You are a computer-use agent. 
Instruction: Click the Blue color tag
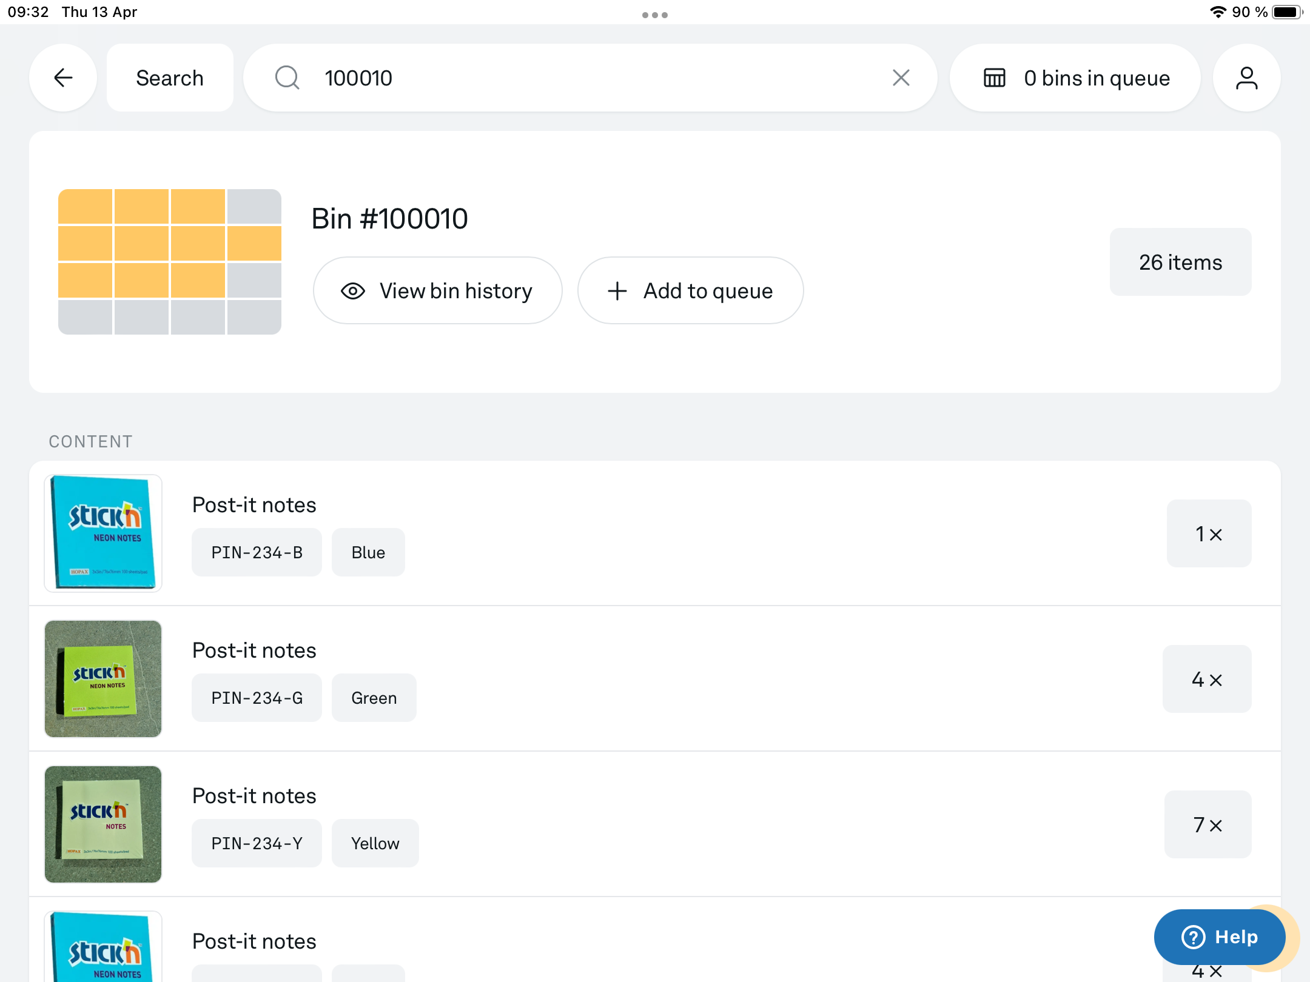pos(368,552)
